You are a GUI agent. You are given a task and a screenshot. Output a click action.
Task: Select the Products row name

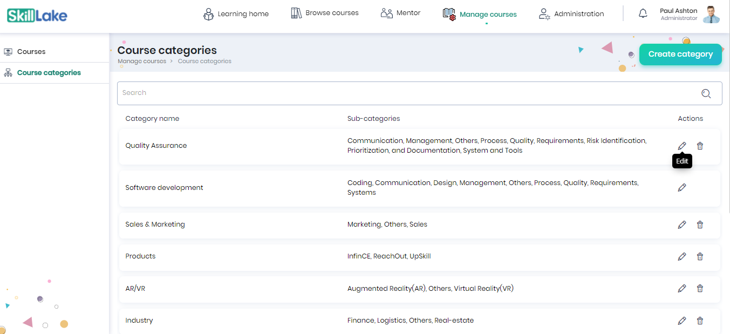coord(140,256)
